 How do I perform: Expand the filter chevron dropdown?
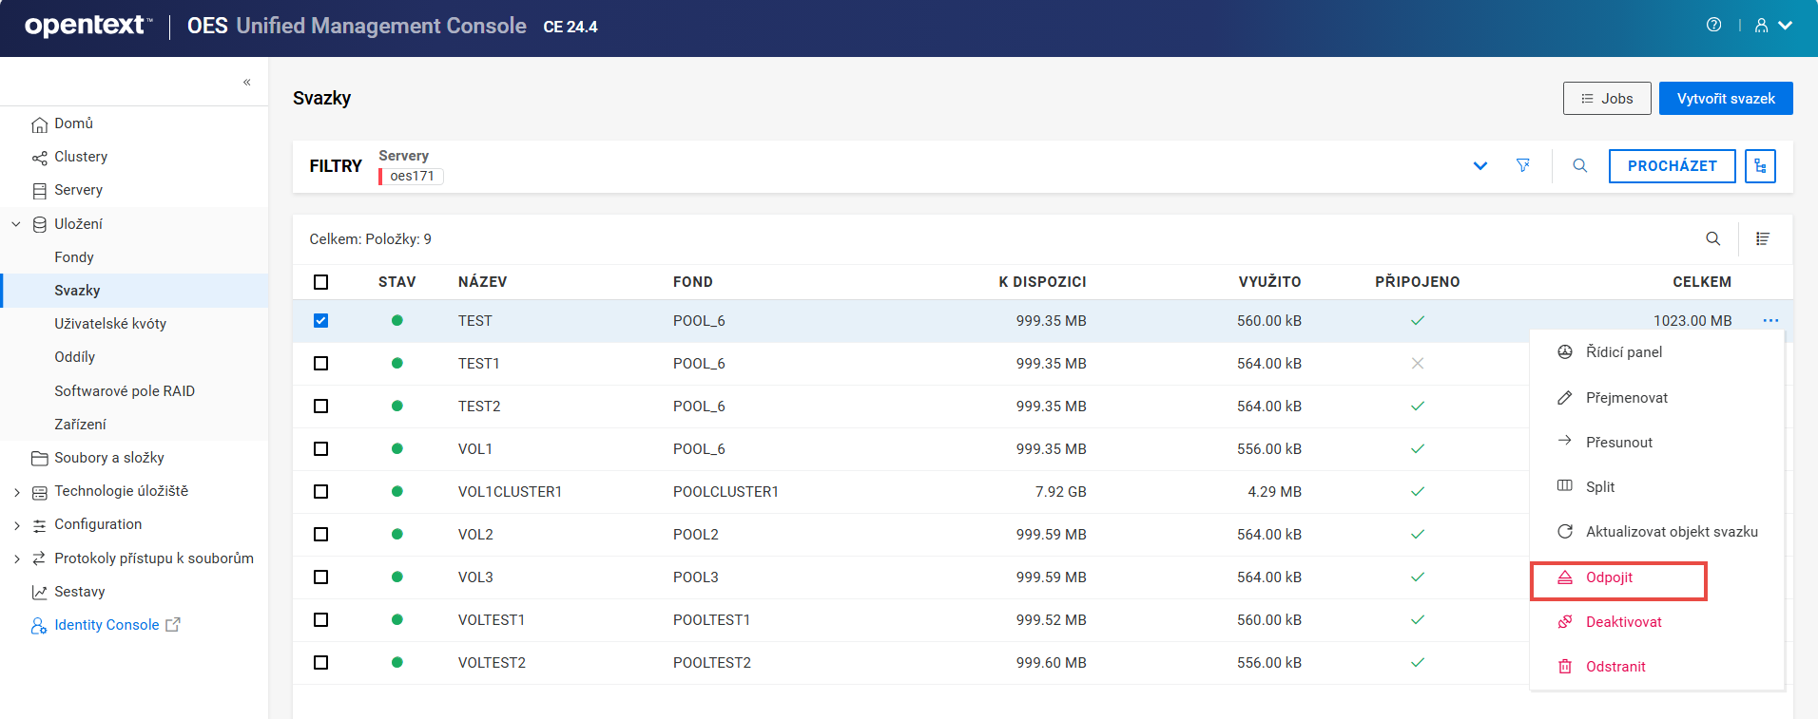(1480, 166)
